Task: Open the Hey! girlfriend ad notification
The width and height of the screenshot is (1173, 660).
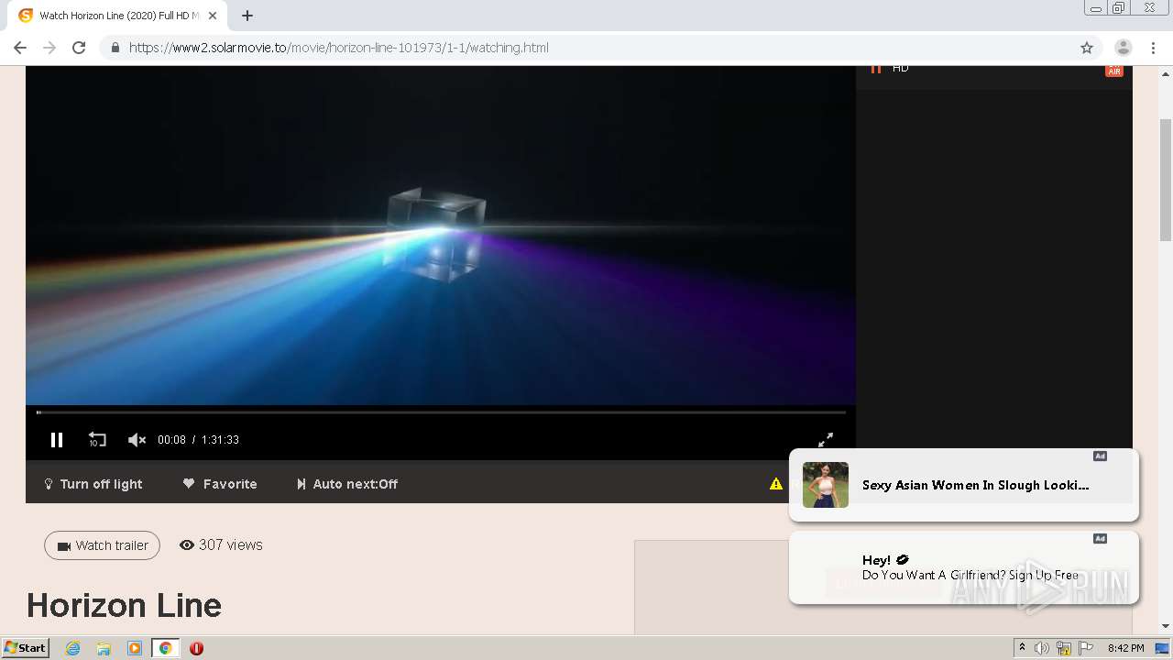Action: (x=964, y=567)
